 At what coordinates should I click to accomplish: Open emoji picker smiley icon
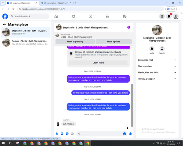click(124, 134)
